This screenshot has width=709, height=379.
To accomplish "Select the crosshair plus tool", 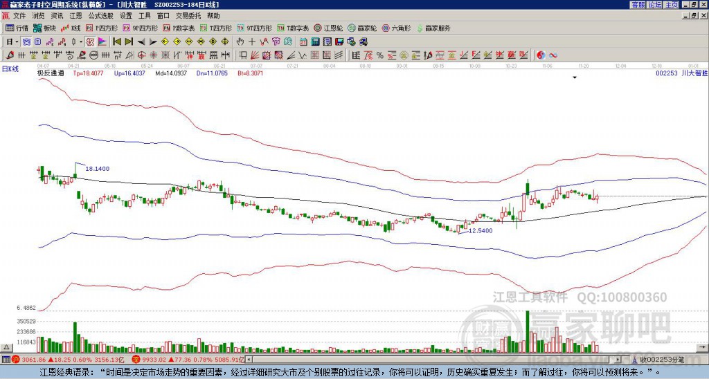I will point(252,42).
